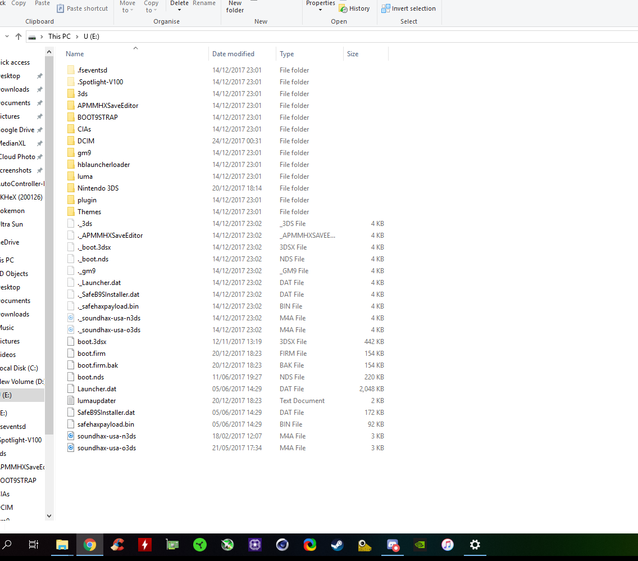Select the boot.firm file icon
Screen dimensions: 638x561
click(x=71, y=354)
